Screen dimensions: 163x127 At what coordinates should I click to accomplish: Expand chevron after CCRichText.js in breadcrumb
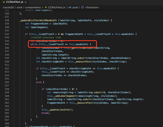[x=67, y=7]
